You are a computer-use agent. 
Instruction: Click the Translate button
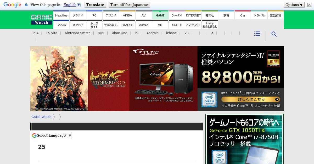click(95, 5)
